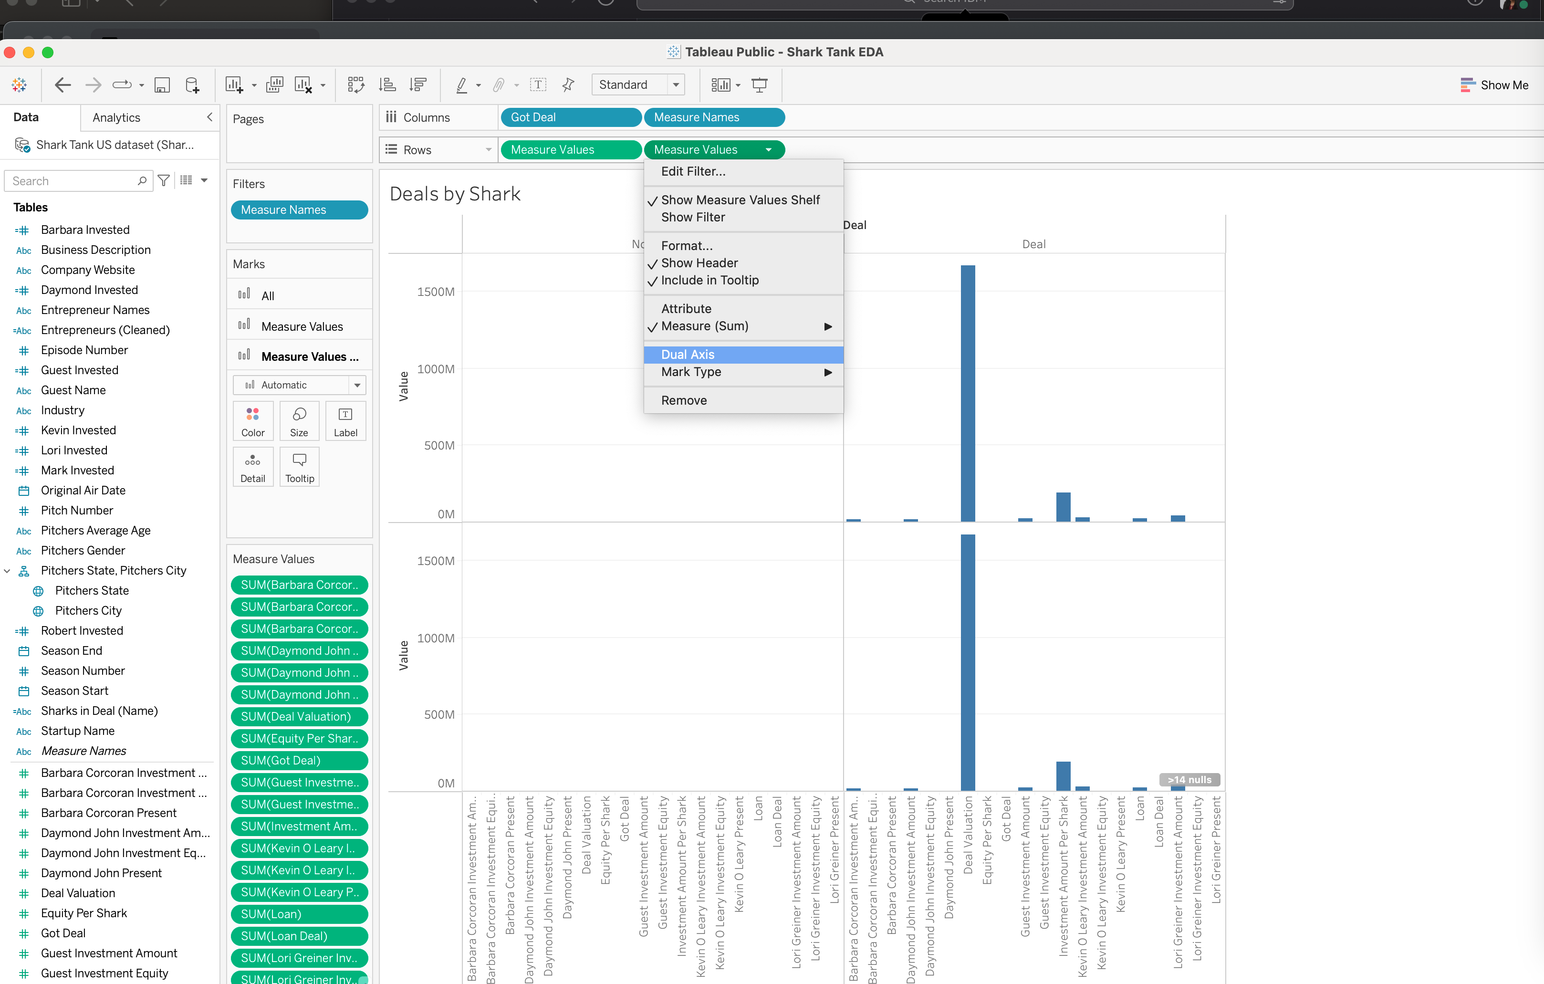The image size is (1544, 984).
Task: Swap rows and columns
Action: click(x=356, y=84)
